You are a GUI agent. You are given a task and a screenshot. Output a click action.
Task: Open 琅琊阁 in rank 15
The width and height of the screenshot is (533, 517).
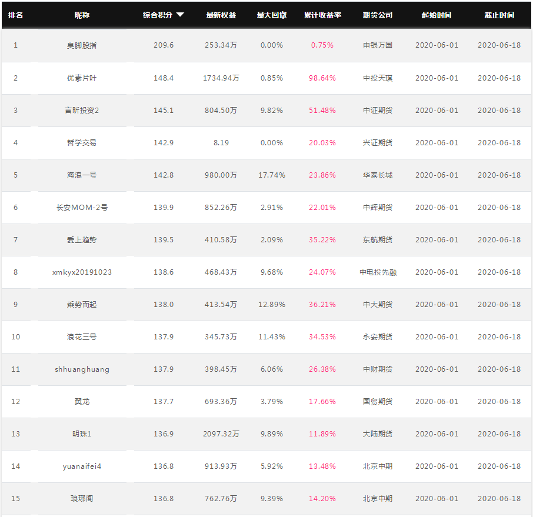pyautogui.click(x=82, y=499)
